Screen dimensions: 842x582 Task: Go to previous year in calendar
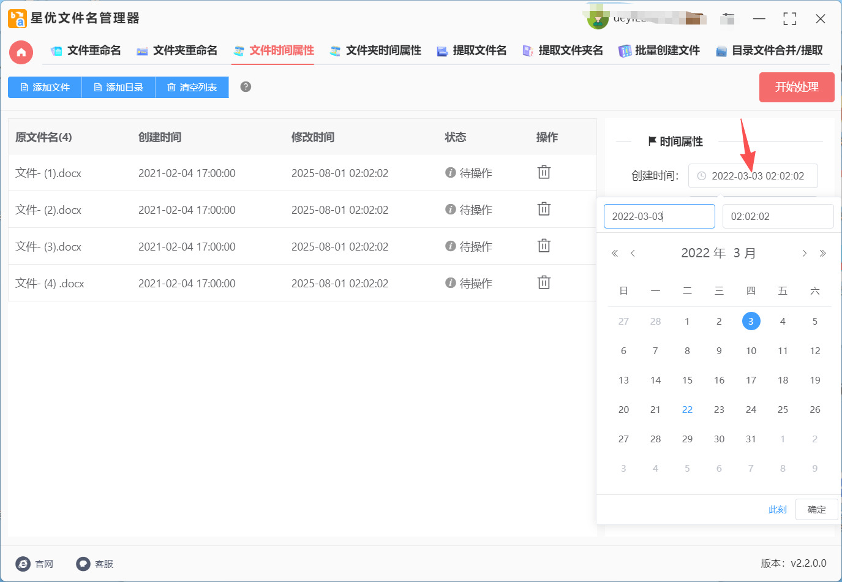click(615, 253)
